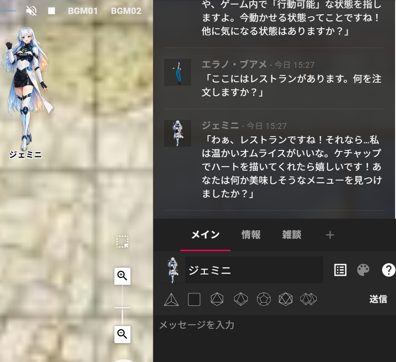Click the zoom slider handle
The width and height of the screenshot is (396, 362).
click(122, 308)
